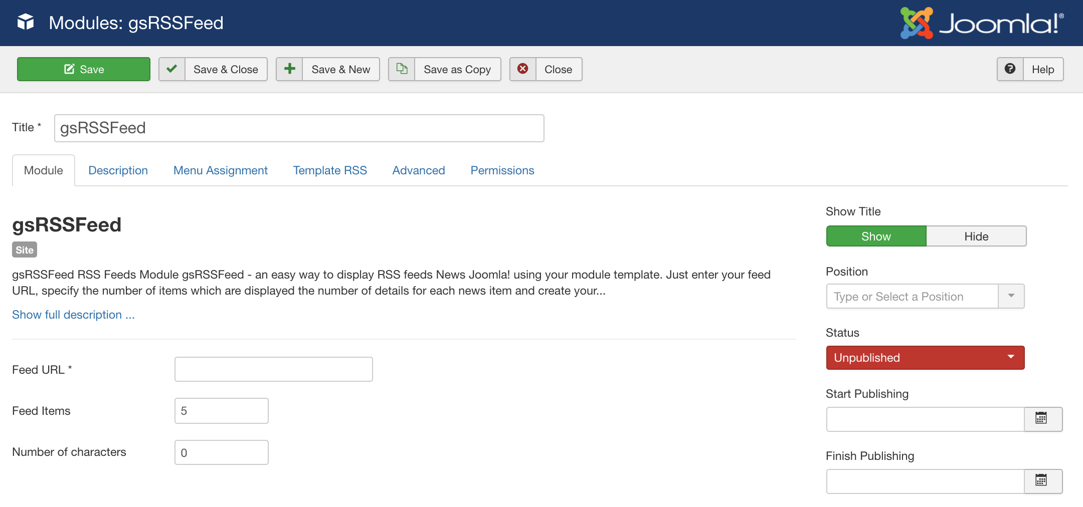Open the Menu Assignment tab

221,170
